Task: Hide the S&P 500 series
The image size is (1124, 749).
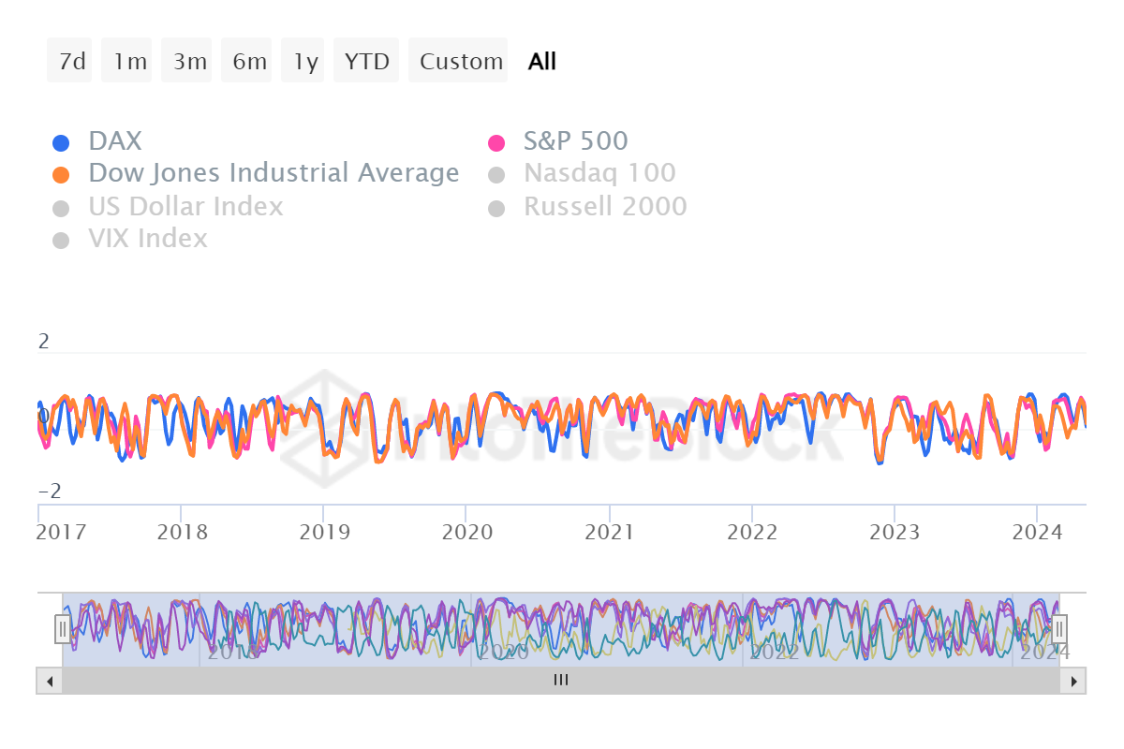Action: pos(575,141)
